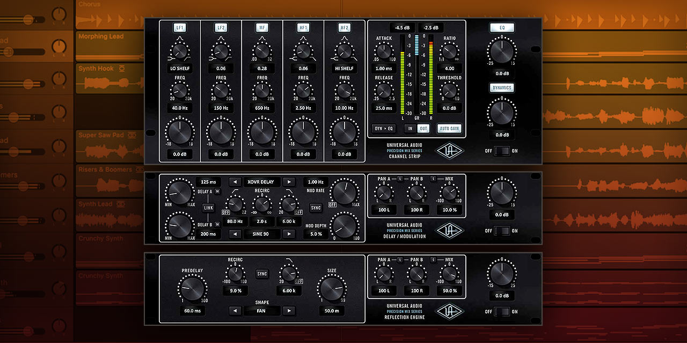687x343 pixels.
Task: Click the LINK button between Delay A and B
Action: [x=208, y=207]
